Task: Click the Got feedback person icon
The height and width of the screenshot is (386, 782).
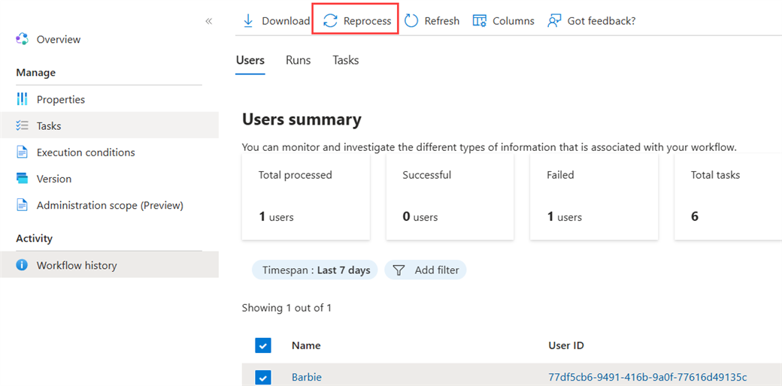Action: 554,21
